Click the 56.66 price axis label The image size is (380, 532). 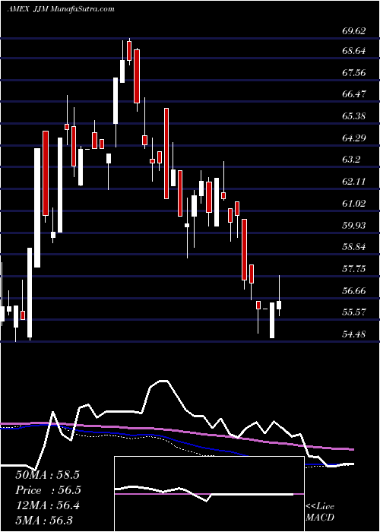coord(354,290)
